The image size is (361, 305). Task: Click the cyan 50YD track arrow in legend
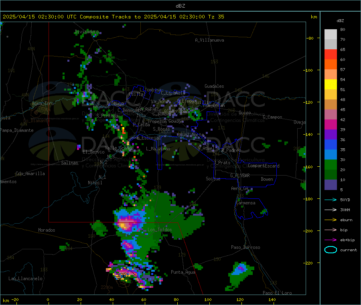pos(331,200)
